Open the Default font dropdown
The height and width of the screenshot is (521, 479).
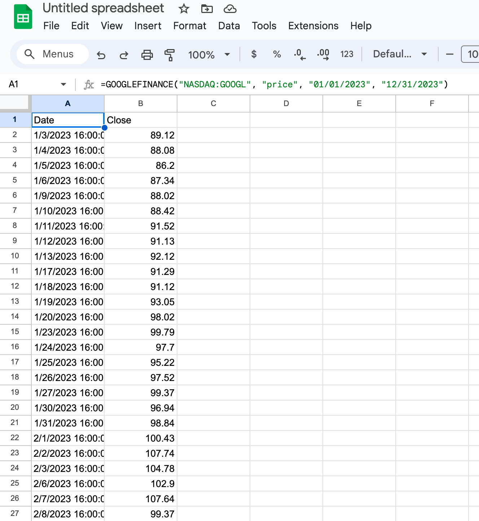tap(400, 54)
